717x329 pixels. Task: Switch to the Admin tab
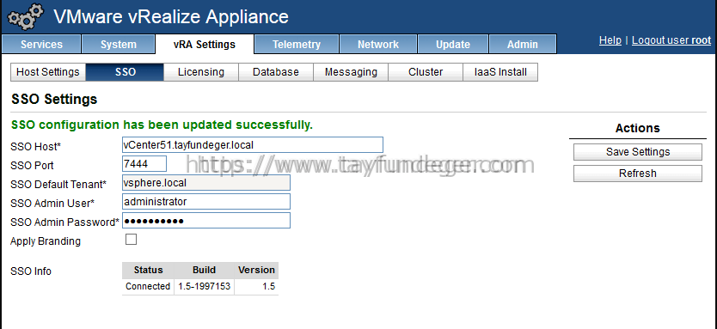coord(523,45)
